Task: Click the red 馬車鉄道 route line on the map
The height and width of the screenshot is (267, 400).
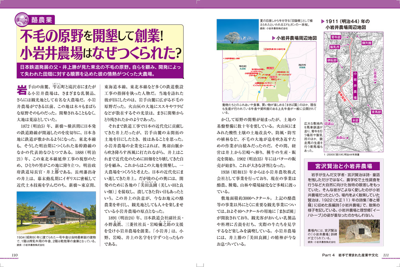Action: coord(343,95)
